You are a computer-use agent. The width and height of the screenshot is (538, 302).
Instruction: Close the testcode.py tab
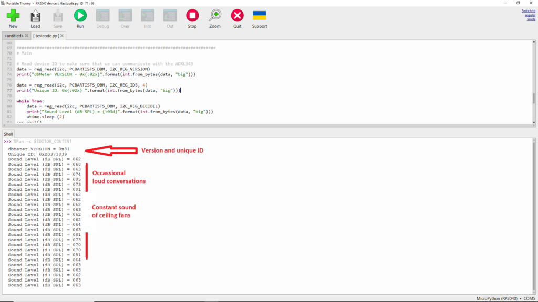pyautogui.click(x=62, y=36)
